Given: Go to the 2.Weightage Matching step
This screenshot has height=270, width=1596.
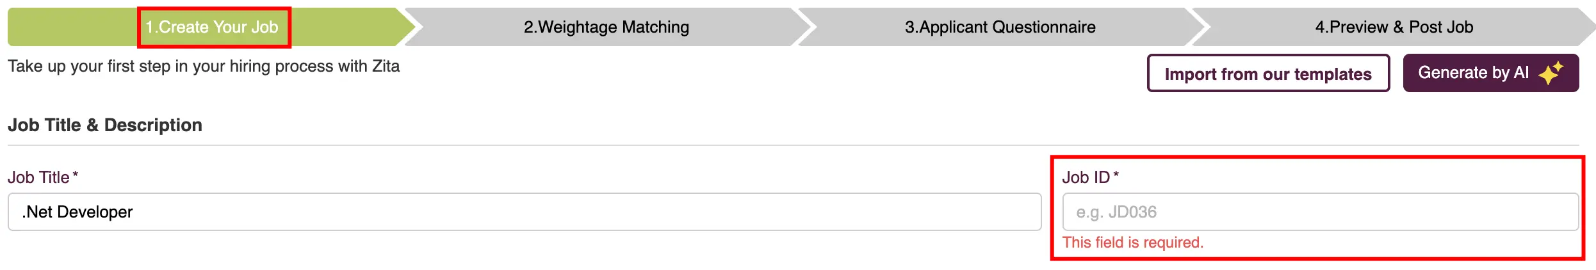Looking at the screenshot, I should 607,27.
